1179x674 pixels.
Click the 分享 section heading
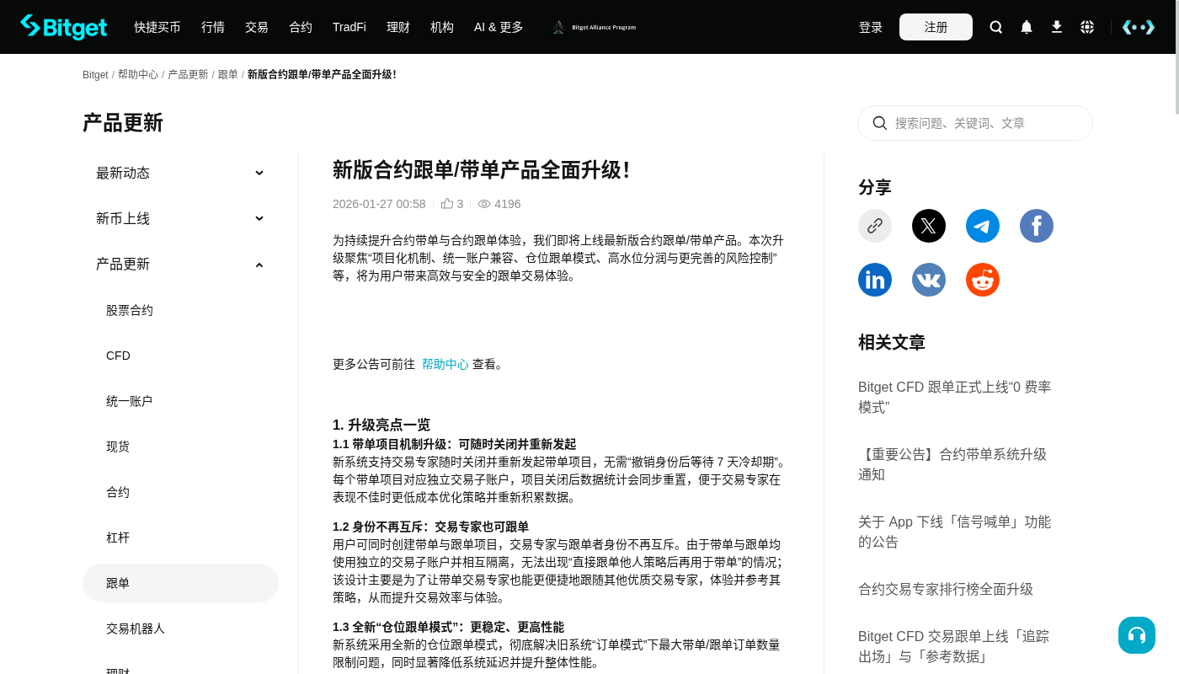(x=875, y=187)
